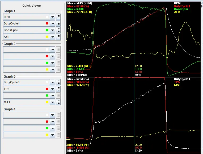Expand the TPS field dropdown arrow
The width and height of the screenshot is (203, 154).
(53, 89)
